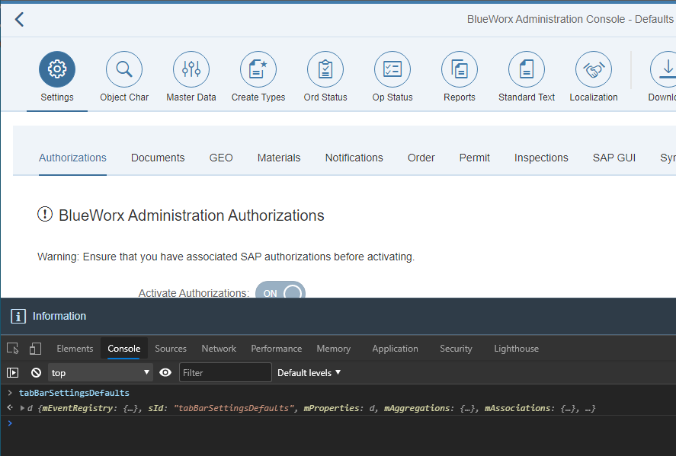Switch to DevTools Network panel

pos(219,349)
